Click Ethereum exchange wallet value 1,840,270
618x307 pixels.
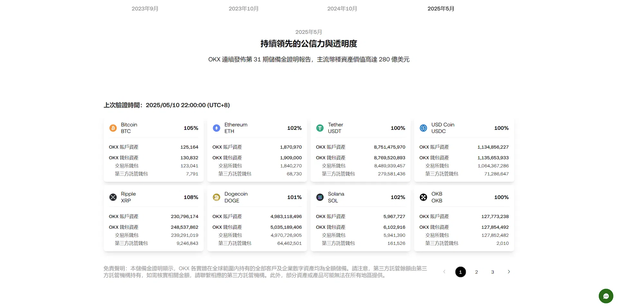click(291, 166)
